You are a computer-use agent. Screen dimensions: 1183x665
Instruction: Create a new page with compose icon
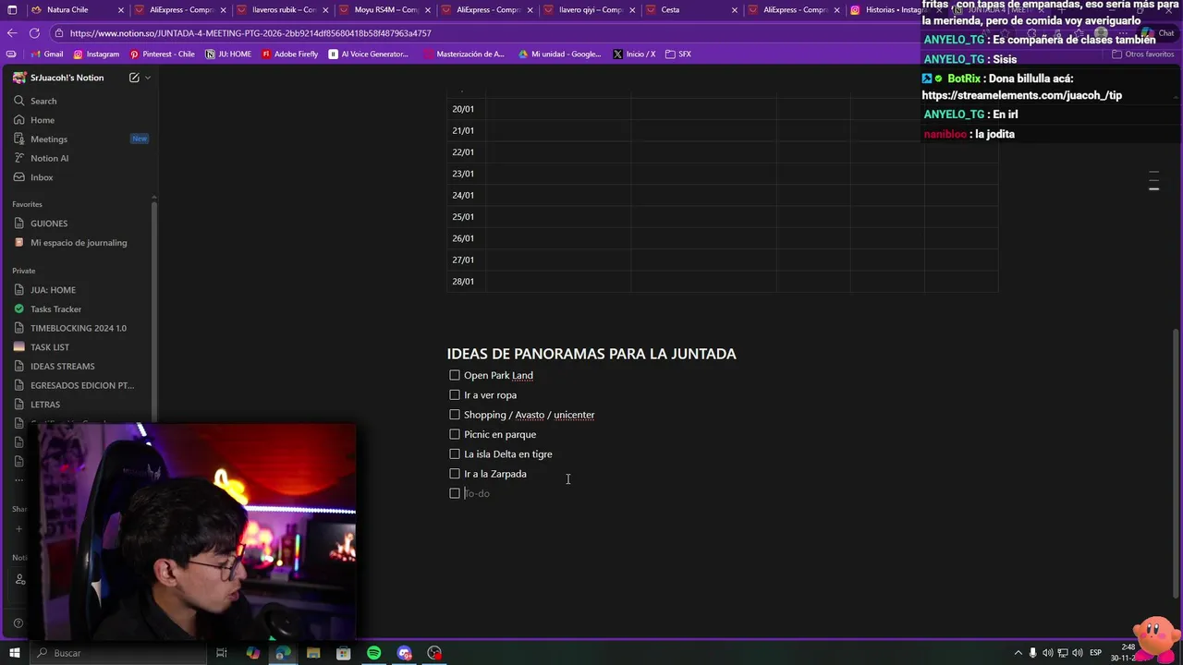point(134,78)
